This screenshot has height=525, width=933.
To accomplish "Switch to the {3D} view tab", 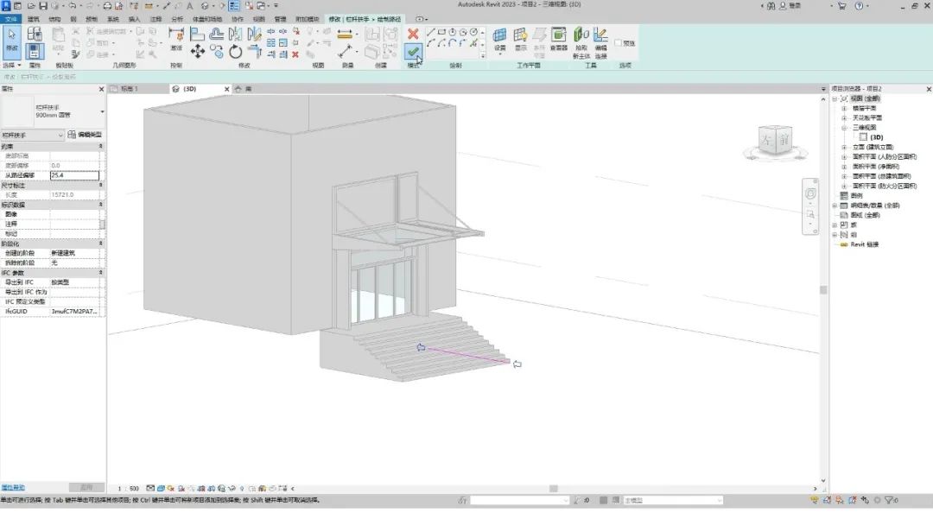I will (x=190, y=89).
